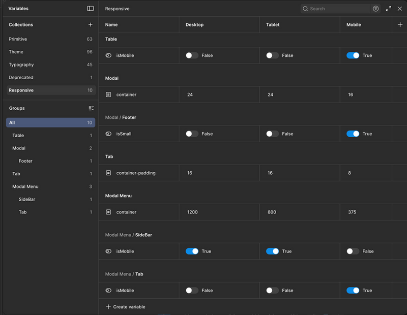Toggle Modal Menu Tab isMobile Desktop switch
This screenshot has height=315, width=407.
click(192, 290)
